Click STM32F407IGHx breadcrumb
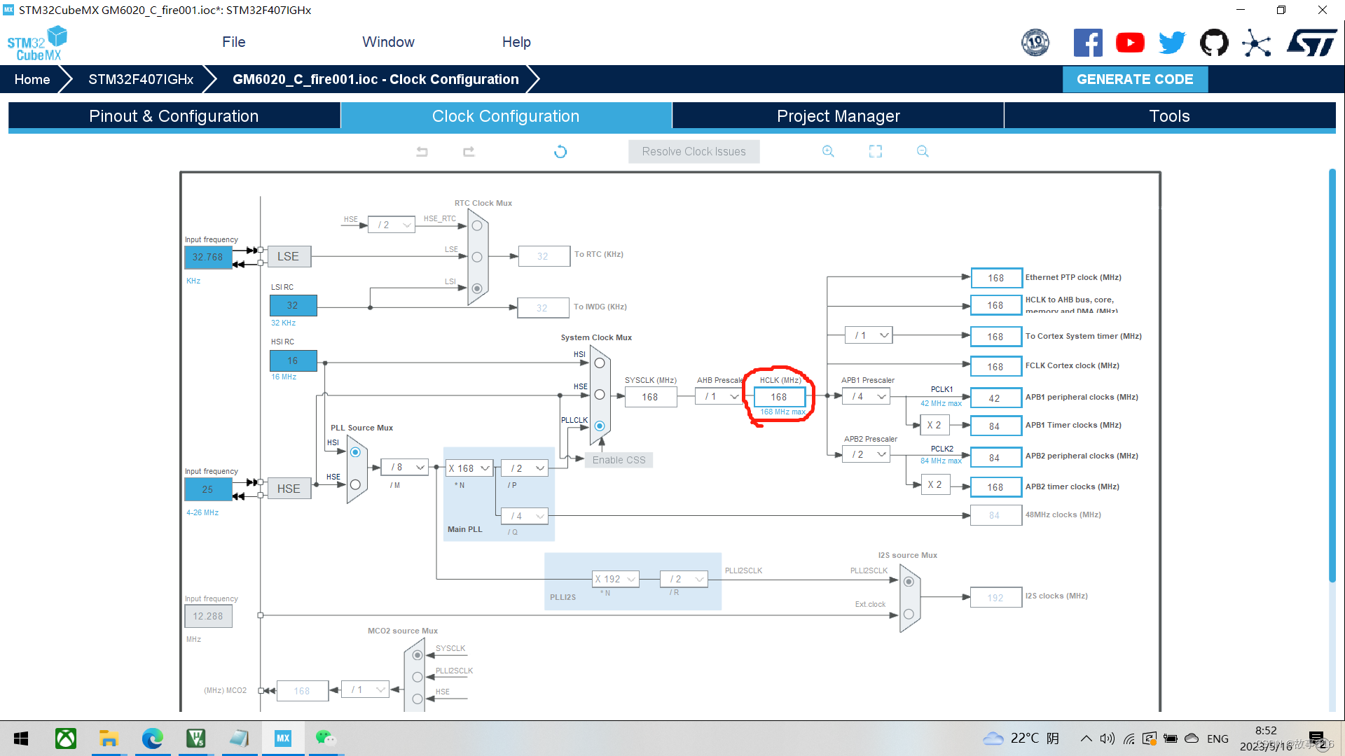1345x756 pixels. 141,79
